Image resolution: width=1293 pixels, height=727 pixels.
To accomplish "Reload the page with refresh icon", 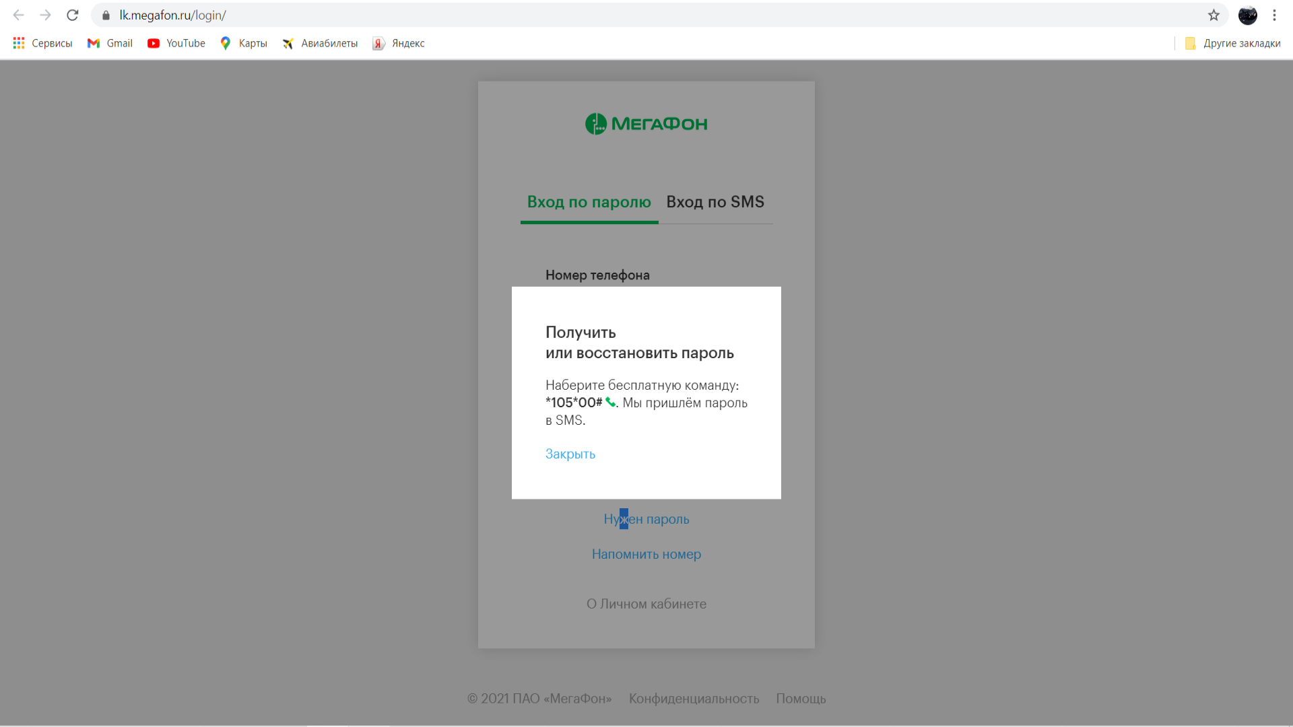I will coord(73,15).
